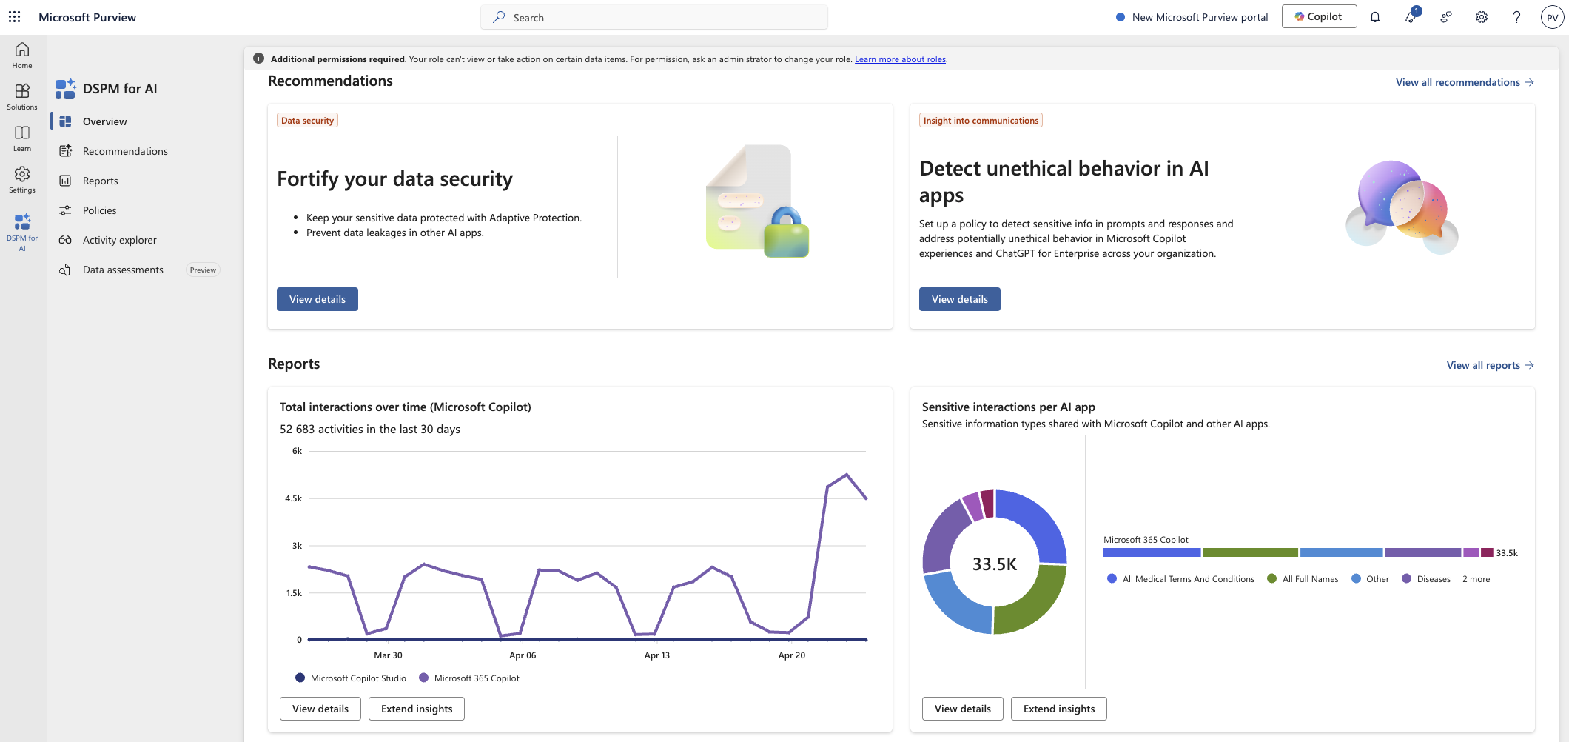Open the notifications bell icon
This screenshot has height=742, width=1569.
pos(1375,17)
